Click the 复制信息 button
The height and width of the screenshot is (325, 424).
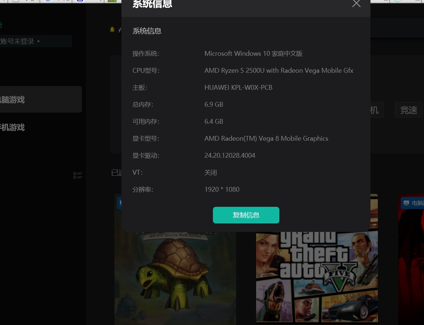(246, 215)
